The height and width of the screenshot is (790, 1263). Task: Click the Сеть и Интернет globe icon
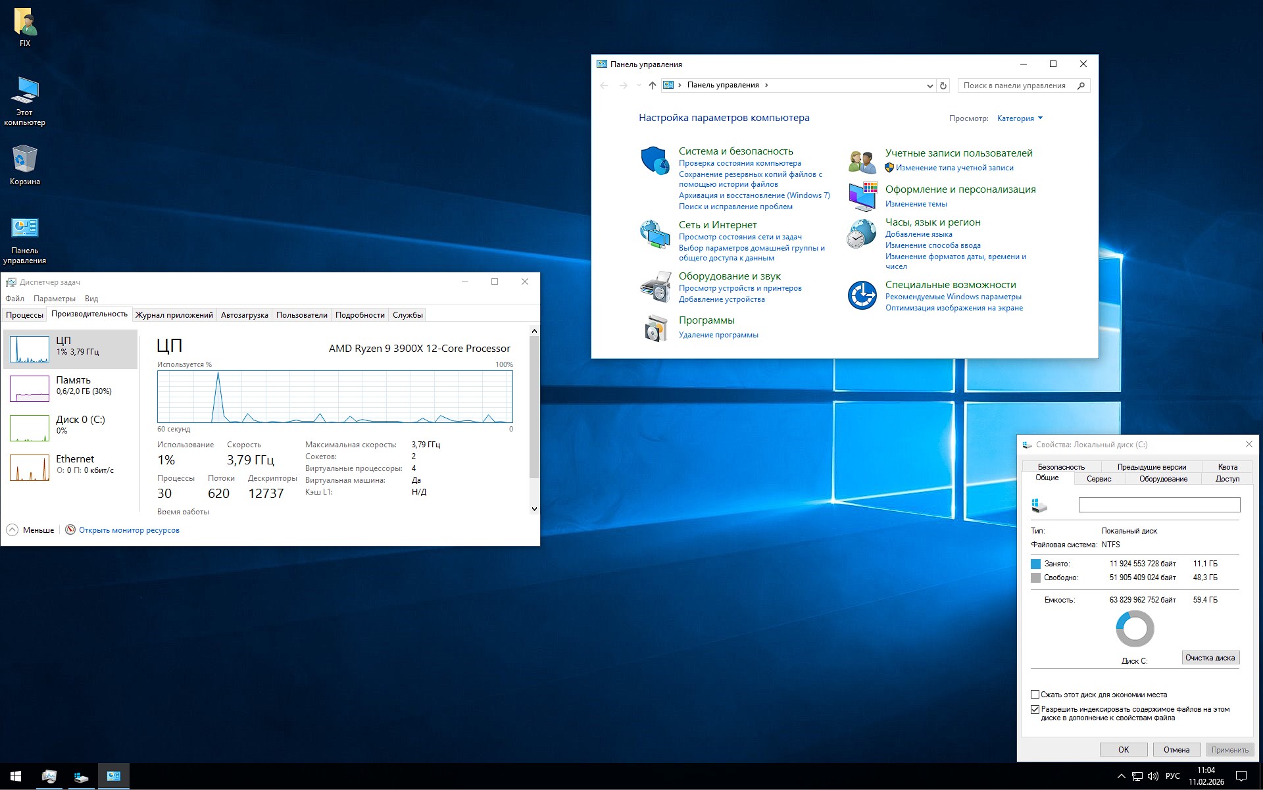click(x=655, y=234)
